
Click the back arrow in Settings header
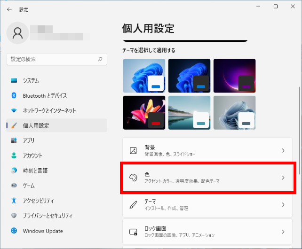pyautogui.click(x=9, y=9)
